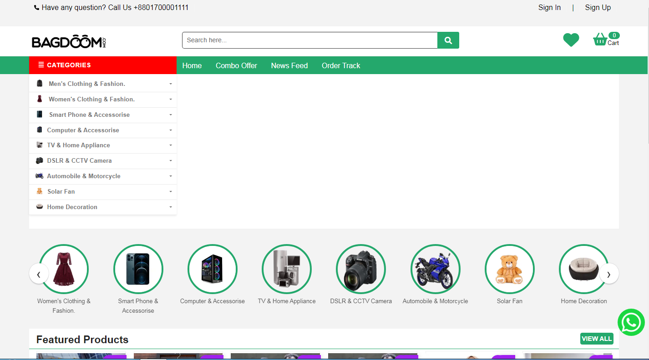Open TV & Home Appliance carousel label
This screenshot has width=649, height=360.
[x=287, y=301]
